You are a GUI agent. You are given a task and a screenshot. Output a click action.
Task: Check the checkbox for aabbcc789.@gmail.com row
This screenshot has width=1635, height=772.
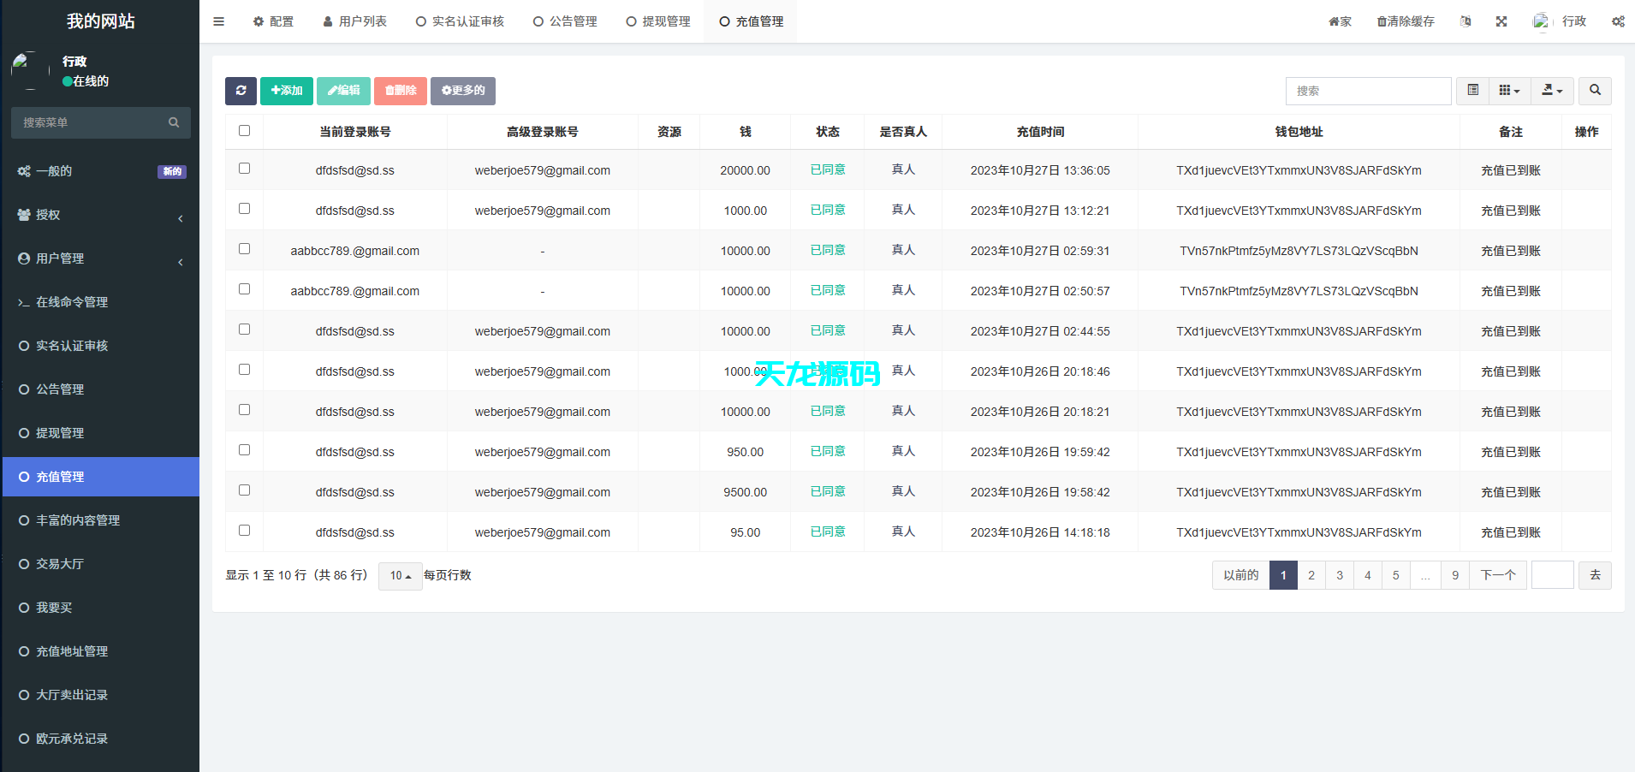pyautogui.click(x=244, y=248)
